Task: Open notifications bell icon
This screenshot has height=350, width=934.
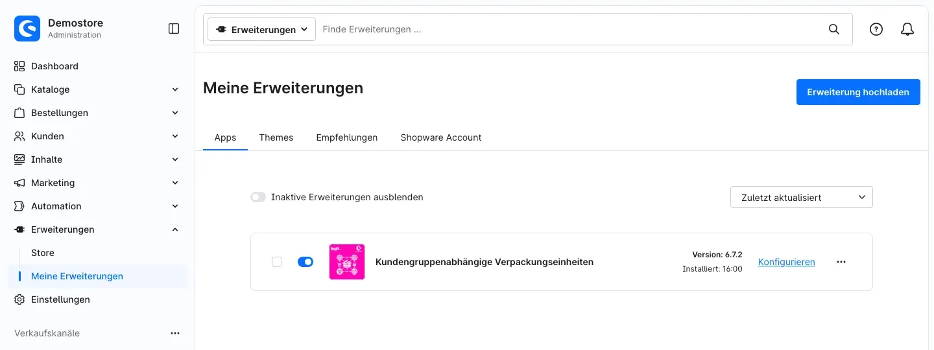Action: tap(908, 29)
